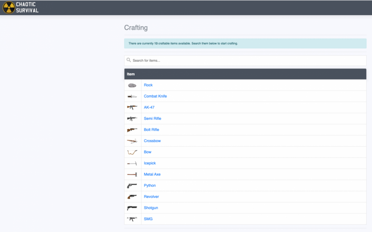
Task: Select the Bolt Rifle link
Action: (151, 130)
